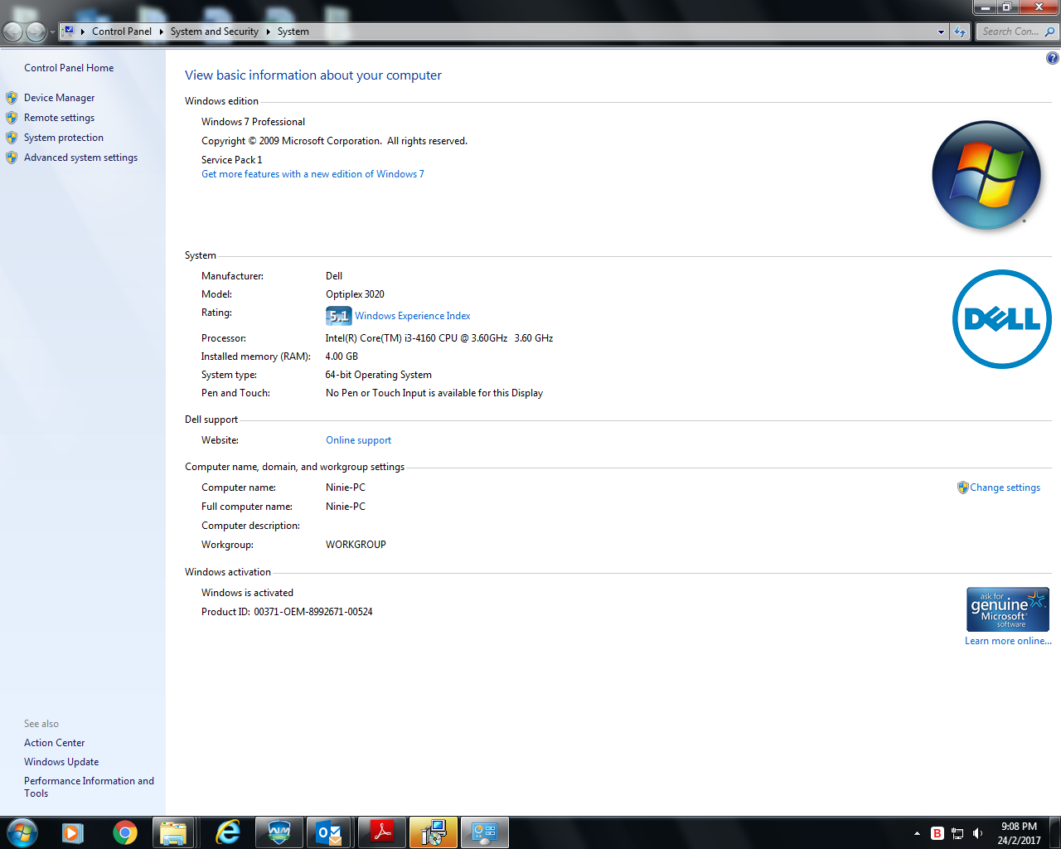The width and height of the screenshot is (1061, 849).
Task: Click the Dell logo image
Action: [1001, 319]
